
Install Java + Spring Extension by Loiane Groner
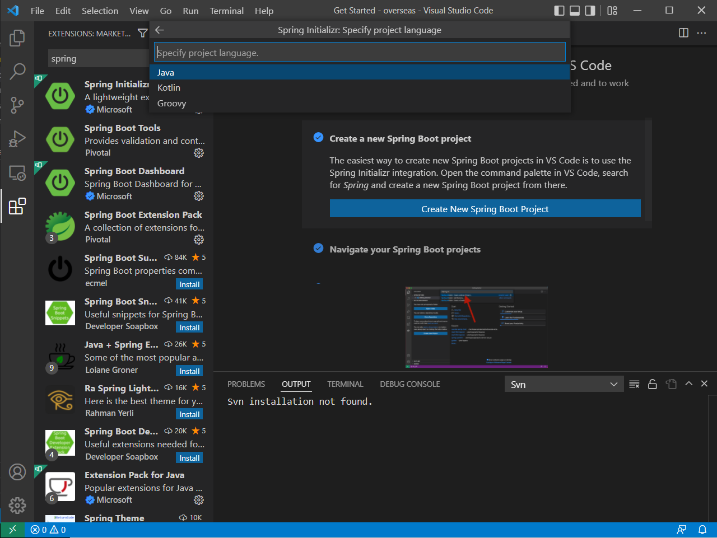[189, 371]
